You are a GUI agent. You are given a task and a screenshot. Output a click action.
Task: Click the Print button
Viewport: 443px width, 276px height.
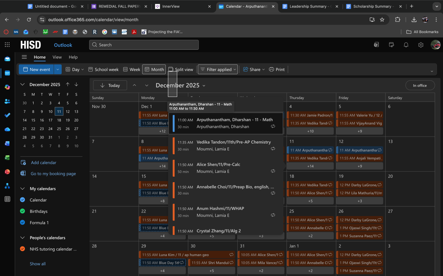pyautogui.click(x=277, y=69)
